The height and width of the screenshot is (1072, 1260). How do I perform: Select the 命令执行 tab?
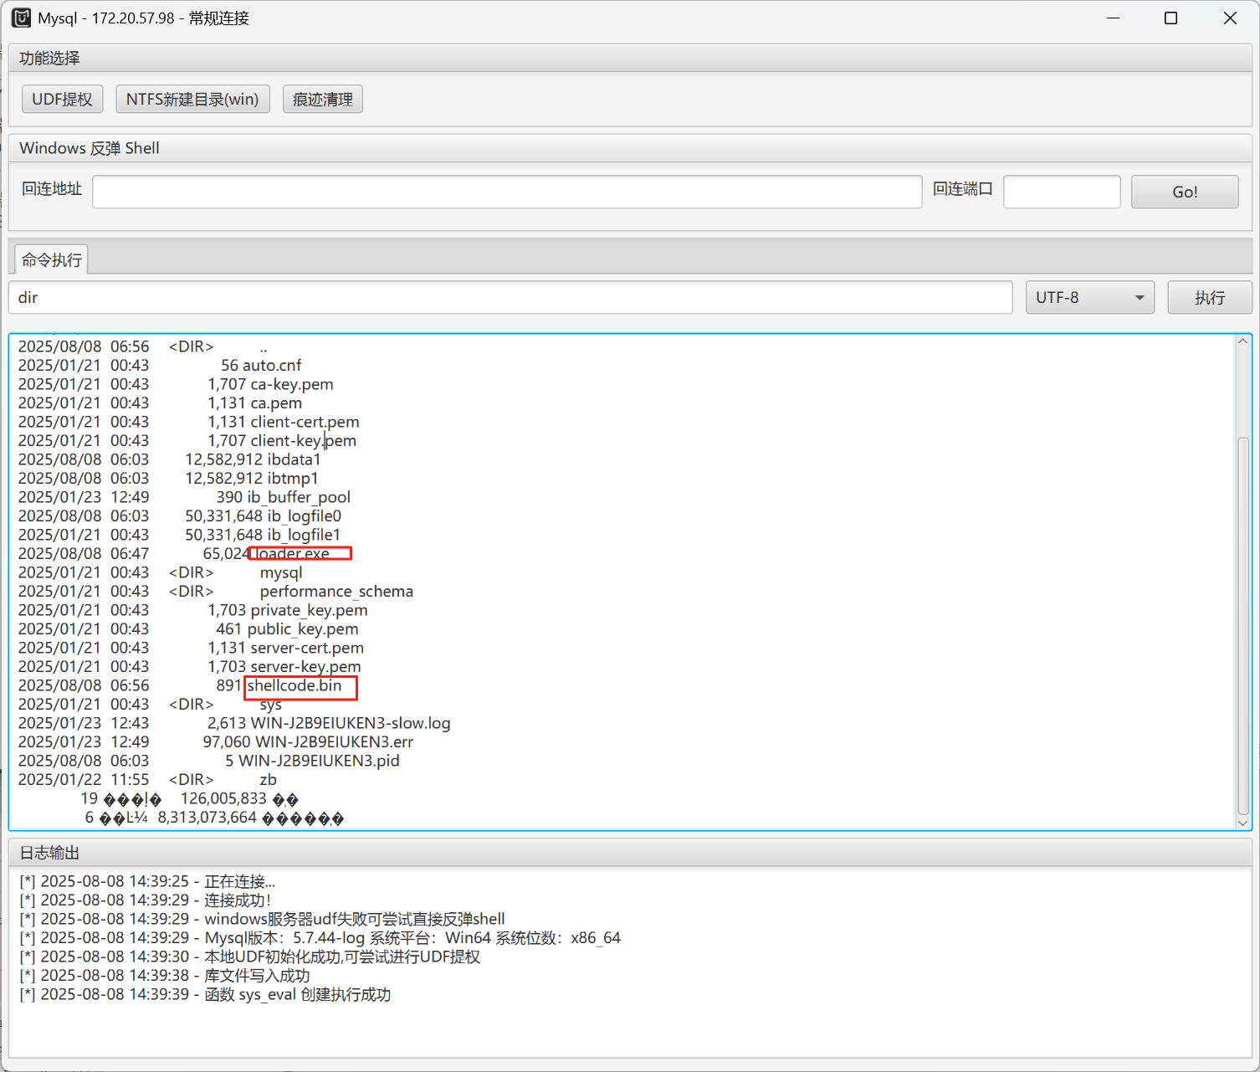click(52, 260)
